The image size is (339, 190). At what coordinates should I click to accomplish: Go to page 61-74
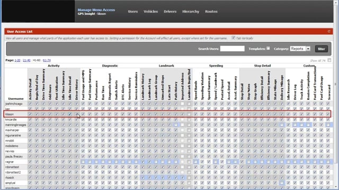[47, 60]
